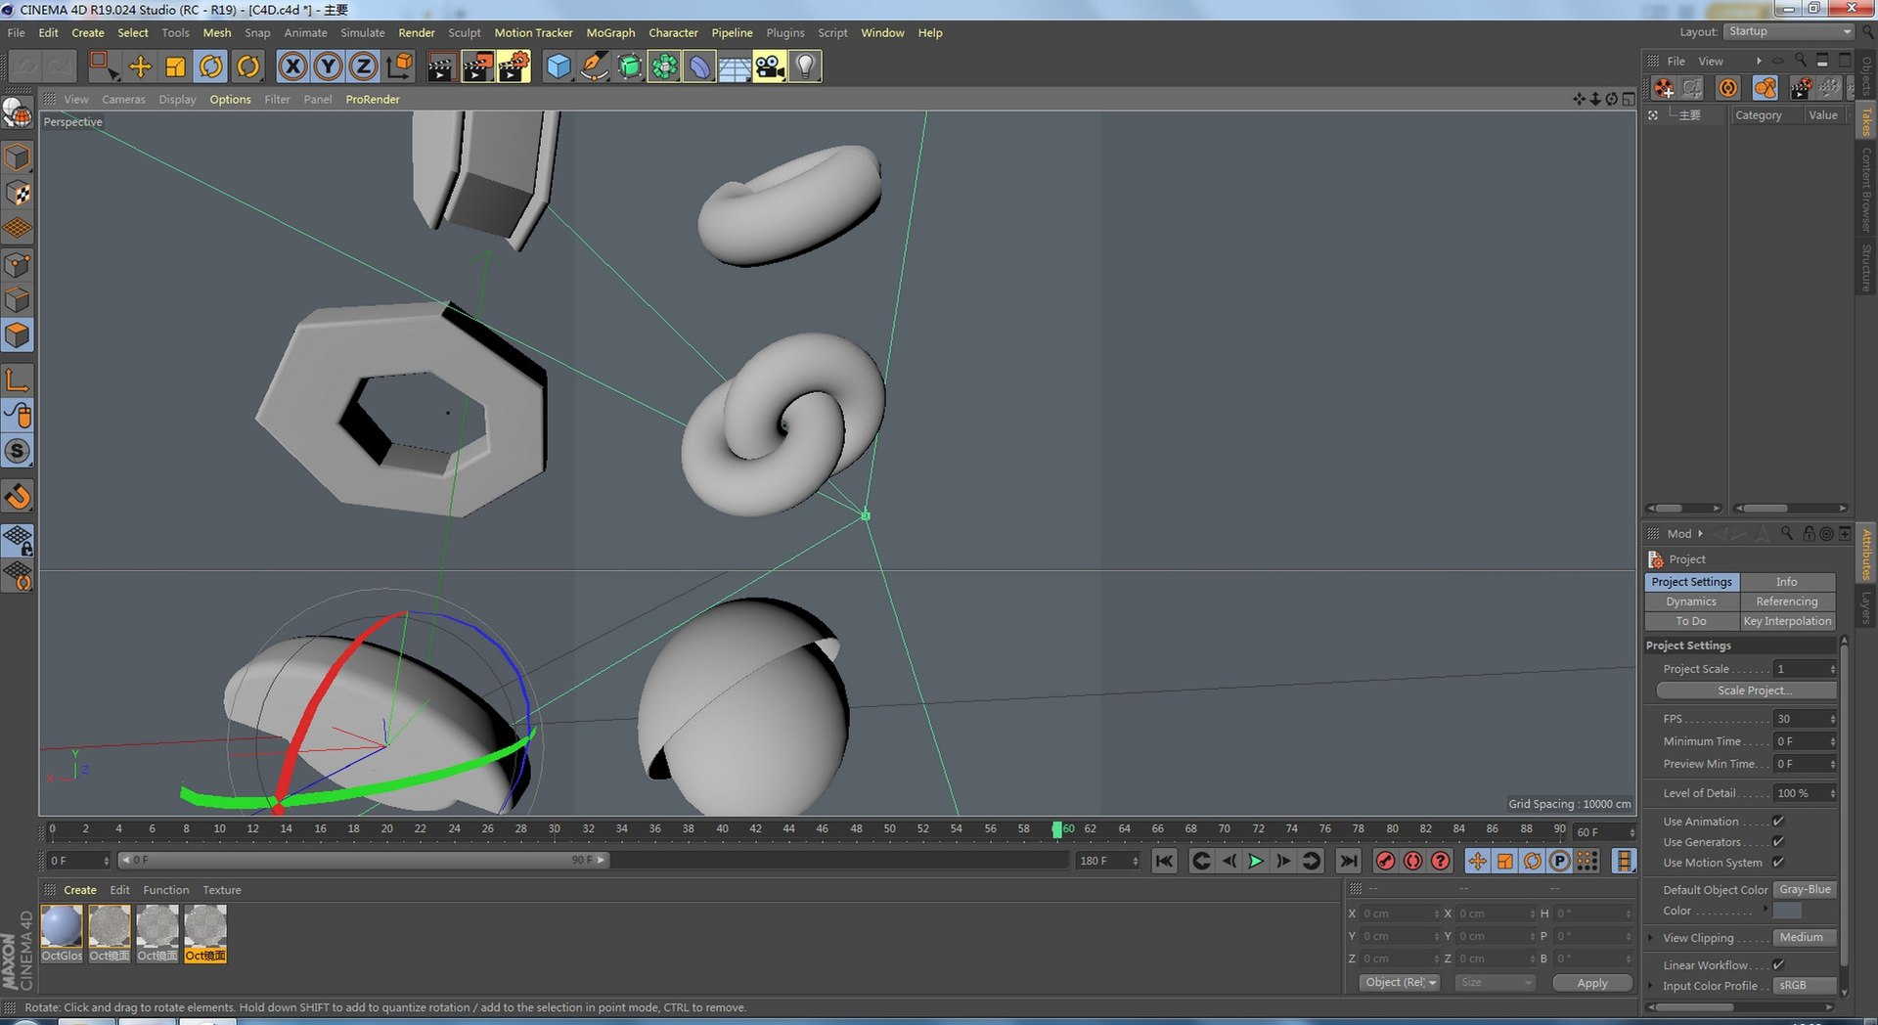The image size is (1878, 1025).
Task: Open the Simulate menu
Action: (x=362, y=32)
